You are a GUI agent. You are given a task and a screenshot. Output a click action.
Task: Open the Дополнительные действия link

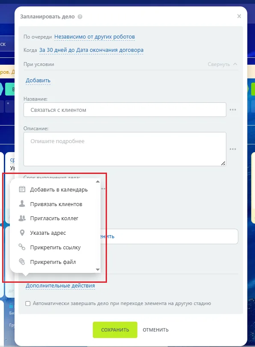point(60,286)
